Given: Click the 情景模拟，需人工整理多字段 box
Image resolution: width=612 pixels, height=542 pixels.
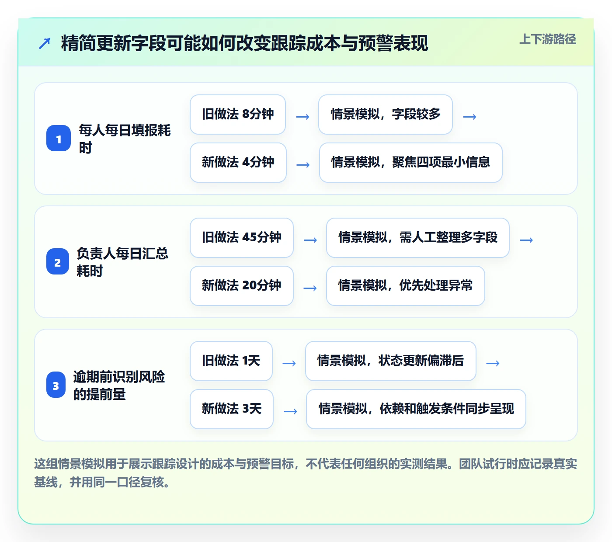Looking at the screenshot, I should [x=418, y=238].
